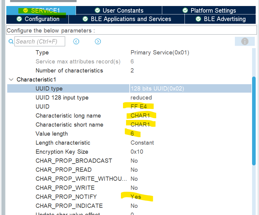Click green check icon on SERVICE1 tab

point(25,11)
